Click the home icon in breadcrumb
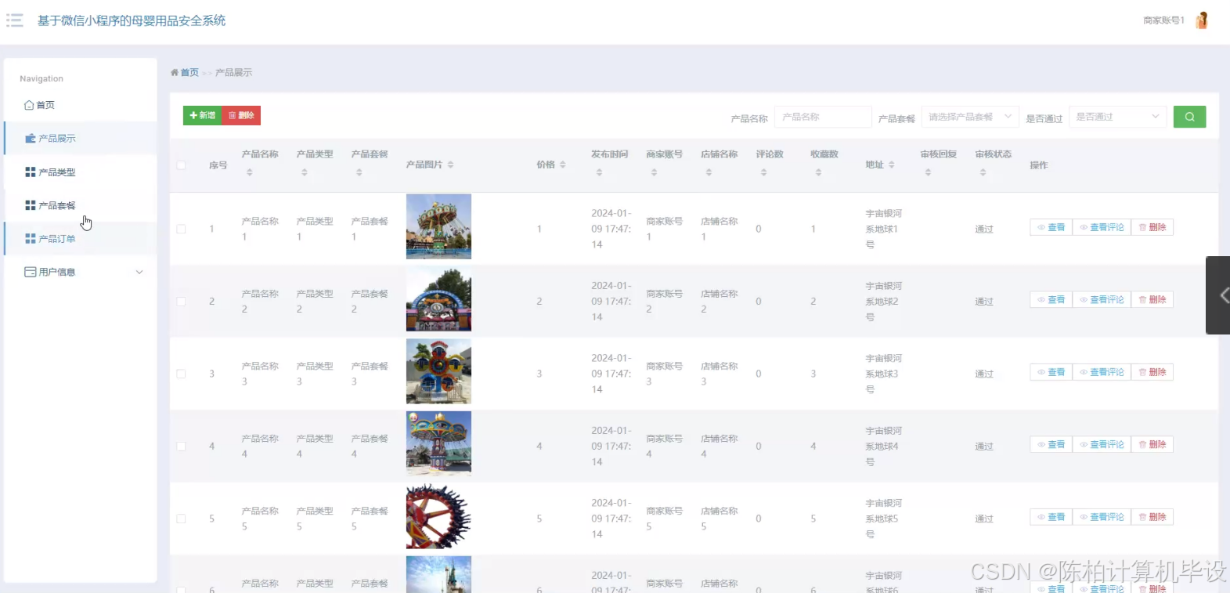The height and width of the screenshot is (593, 1230). [175, 72]
